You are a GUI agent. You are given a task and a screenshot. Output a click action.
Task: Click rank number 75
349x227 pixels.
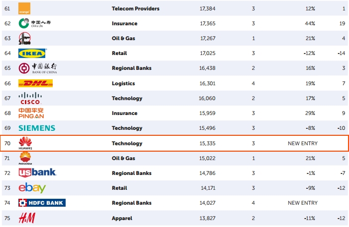[x=7, y=218]
